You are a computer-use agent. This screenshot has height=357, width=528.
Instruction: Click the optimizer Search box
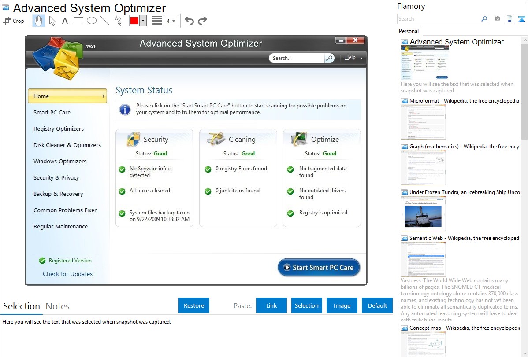(297, 58)
